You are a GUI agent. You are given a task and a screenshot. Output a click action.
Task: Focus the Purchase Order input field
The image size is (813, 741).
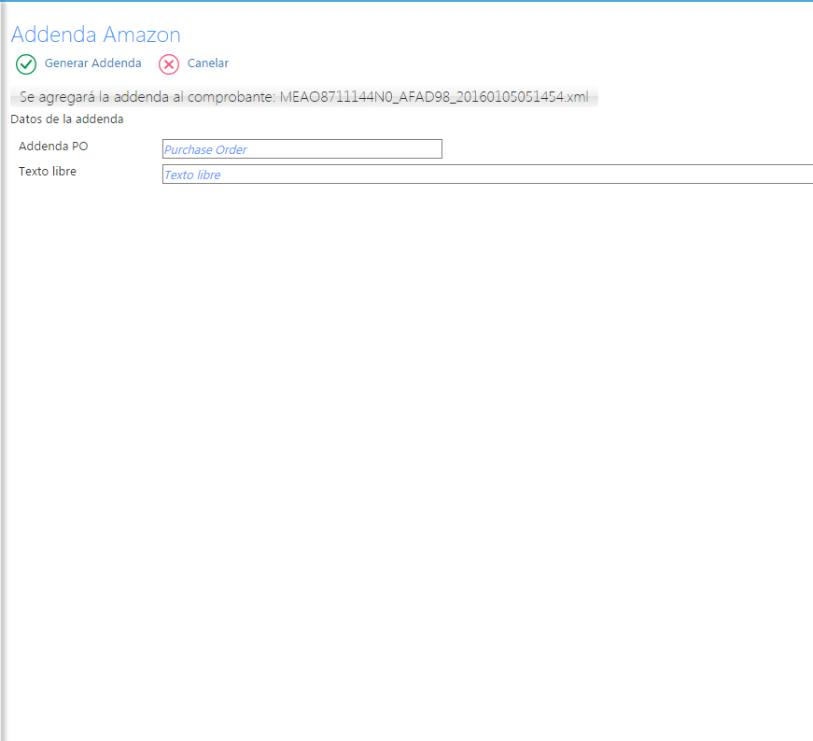pyautogui.click(x=302, y=148)
